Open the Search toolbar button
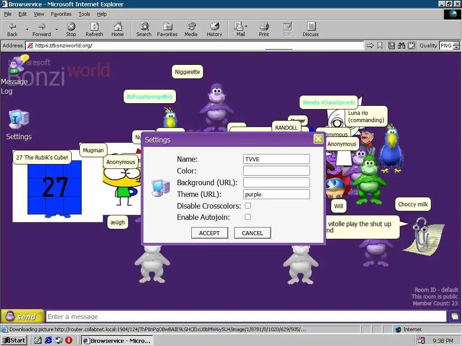This screenshot has width=462, height=346. [144, 29]
